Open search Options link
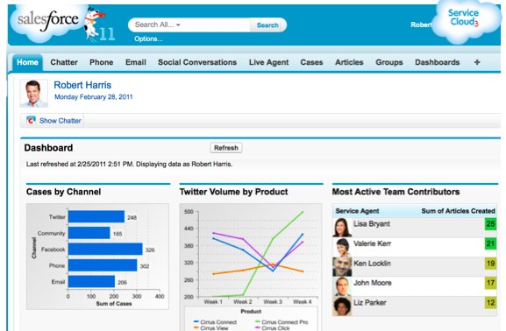 tap(148, 39)
